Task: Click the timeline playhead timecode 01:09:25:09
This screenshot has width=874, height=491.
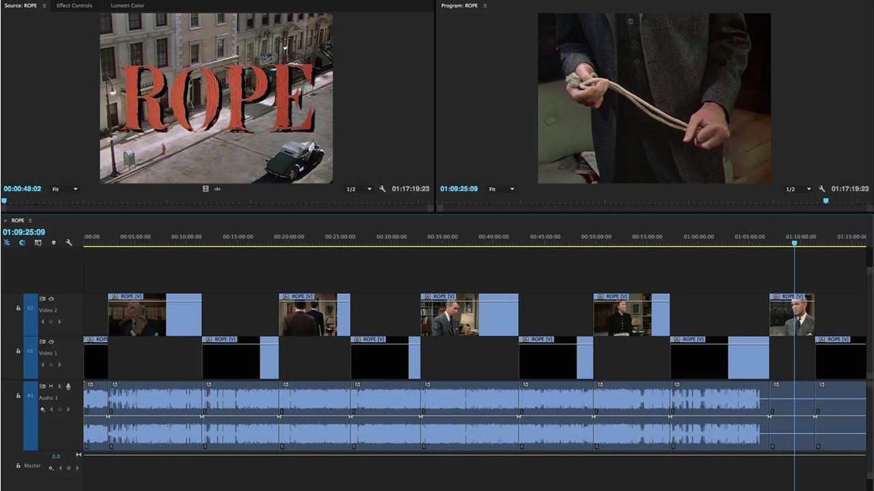Action: tap(24, 233)
